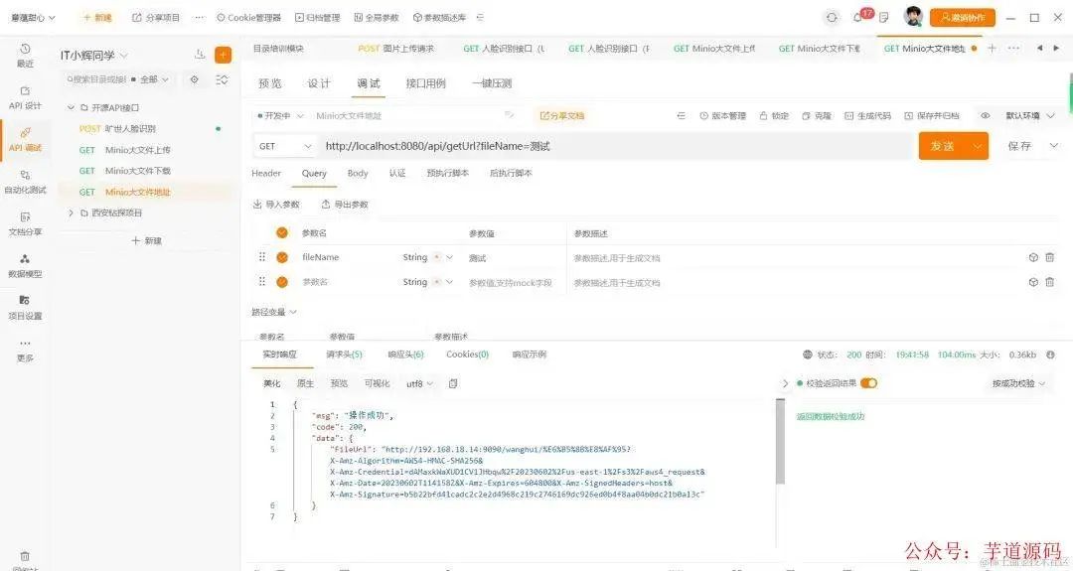Screen dimensions: 1073x571
Task: Toggle the checkbox of the empty parameter row
Action: (282, 282)
